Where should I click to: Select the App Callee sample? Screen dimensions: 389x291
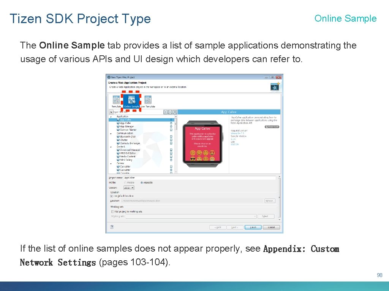click(141, 120)
